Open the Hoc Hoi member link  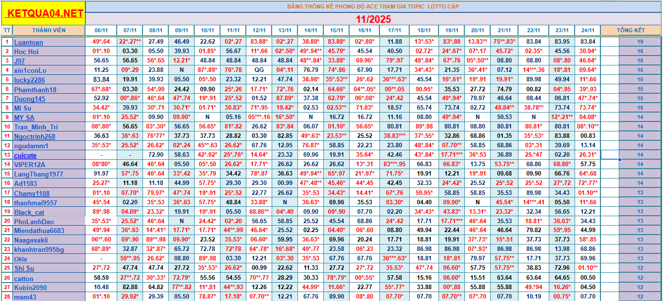(26, 52)
